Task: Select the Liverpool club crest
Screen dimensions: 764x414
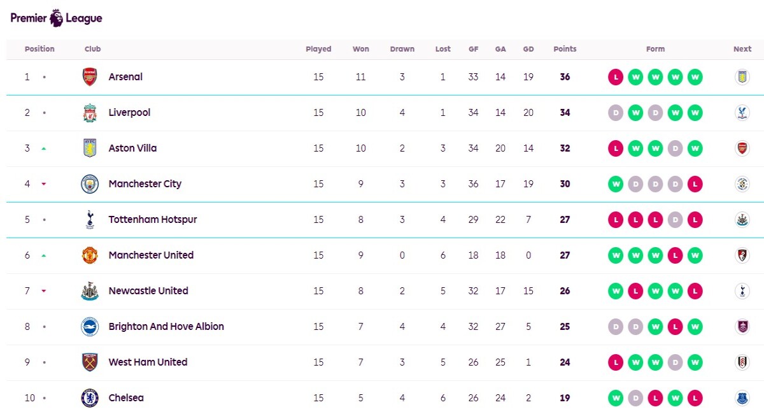Action: point(90,113)
